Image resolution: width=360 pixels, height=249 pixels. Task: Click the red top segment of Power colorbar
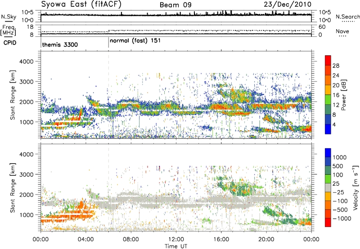coord(328,60)
